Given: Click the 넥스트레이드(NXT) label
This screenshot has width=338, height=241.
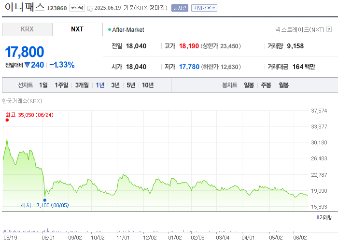Looking at the screenshot, I should click(300, 29).
